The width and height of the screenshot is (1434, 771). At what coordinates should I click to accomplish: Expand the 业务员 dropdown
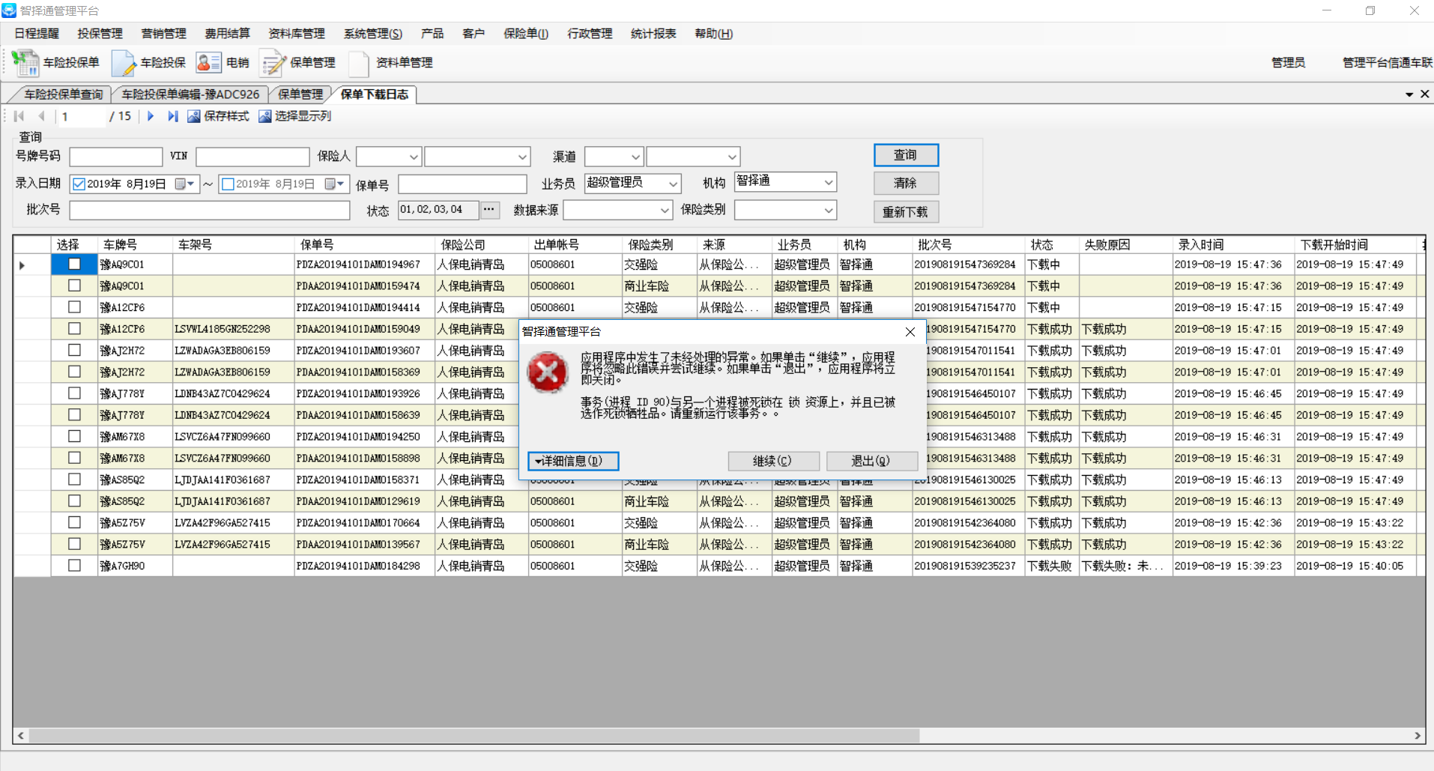[x=672, y=184]
